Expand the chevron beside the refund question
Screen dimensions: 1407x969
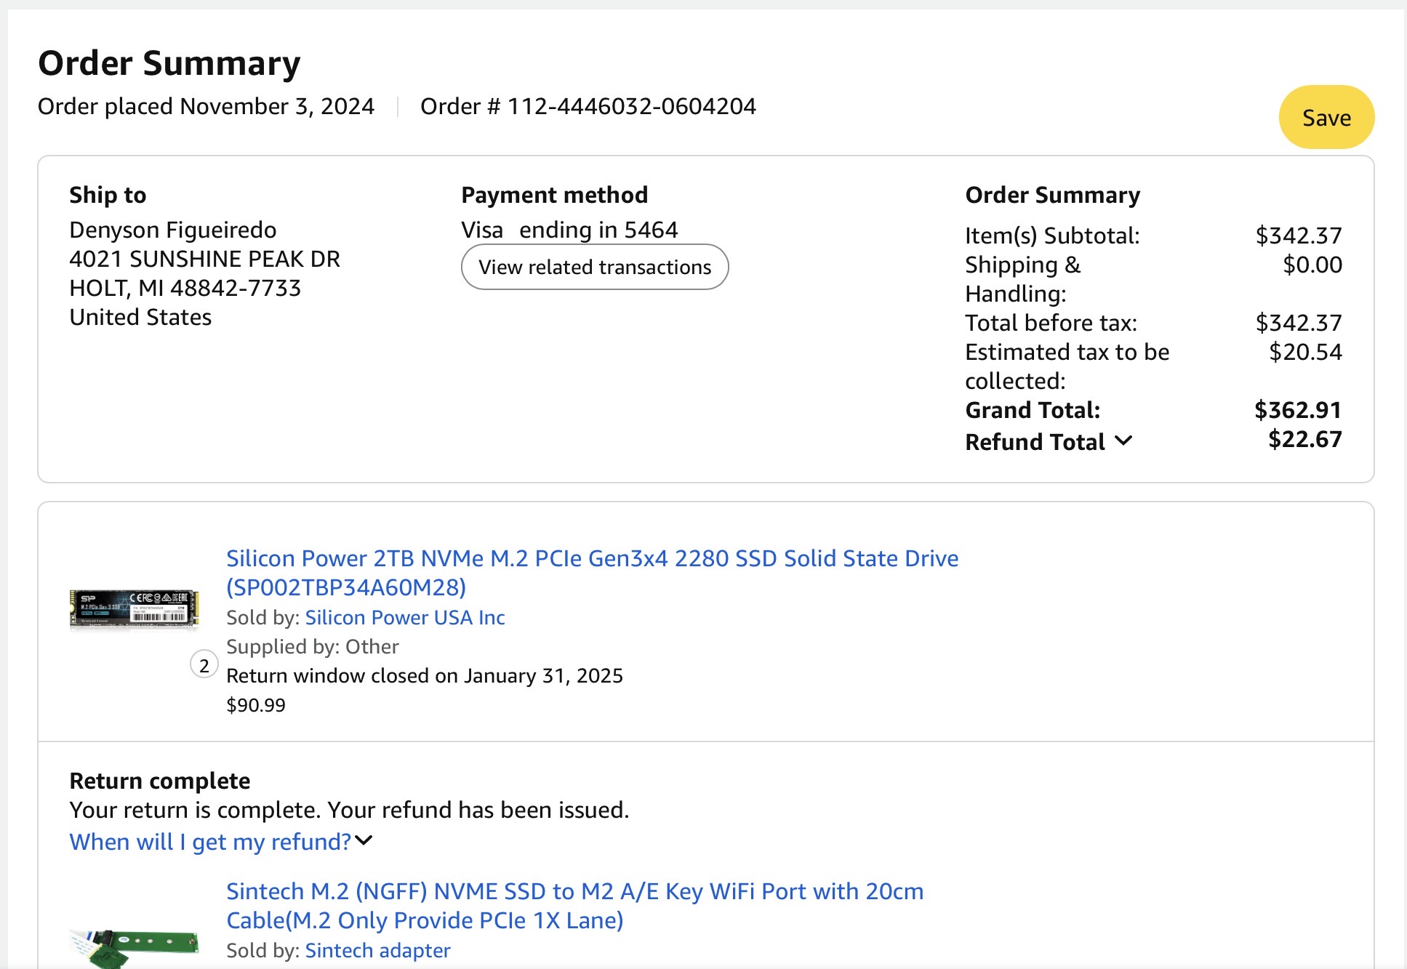click(364, 841)
